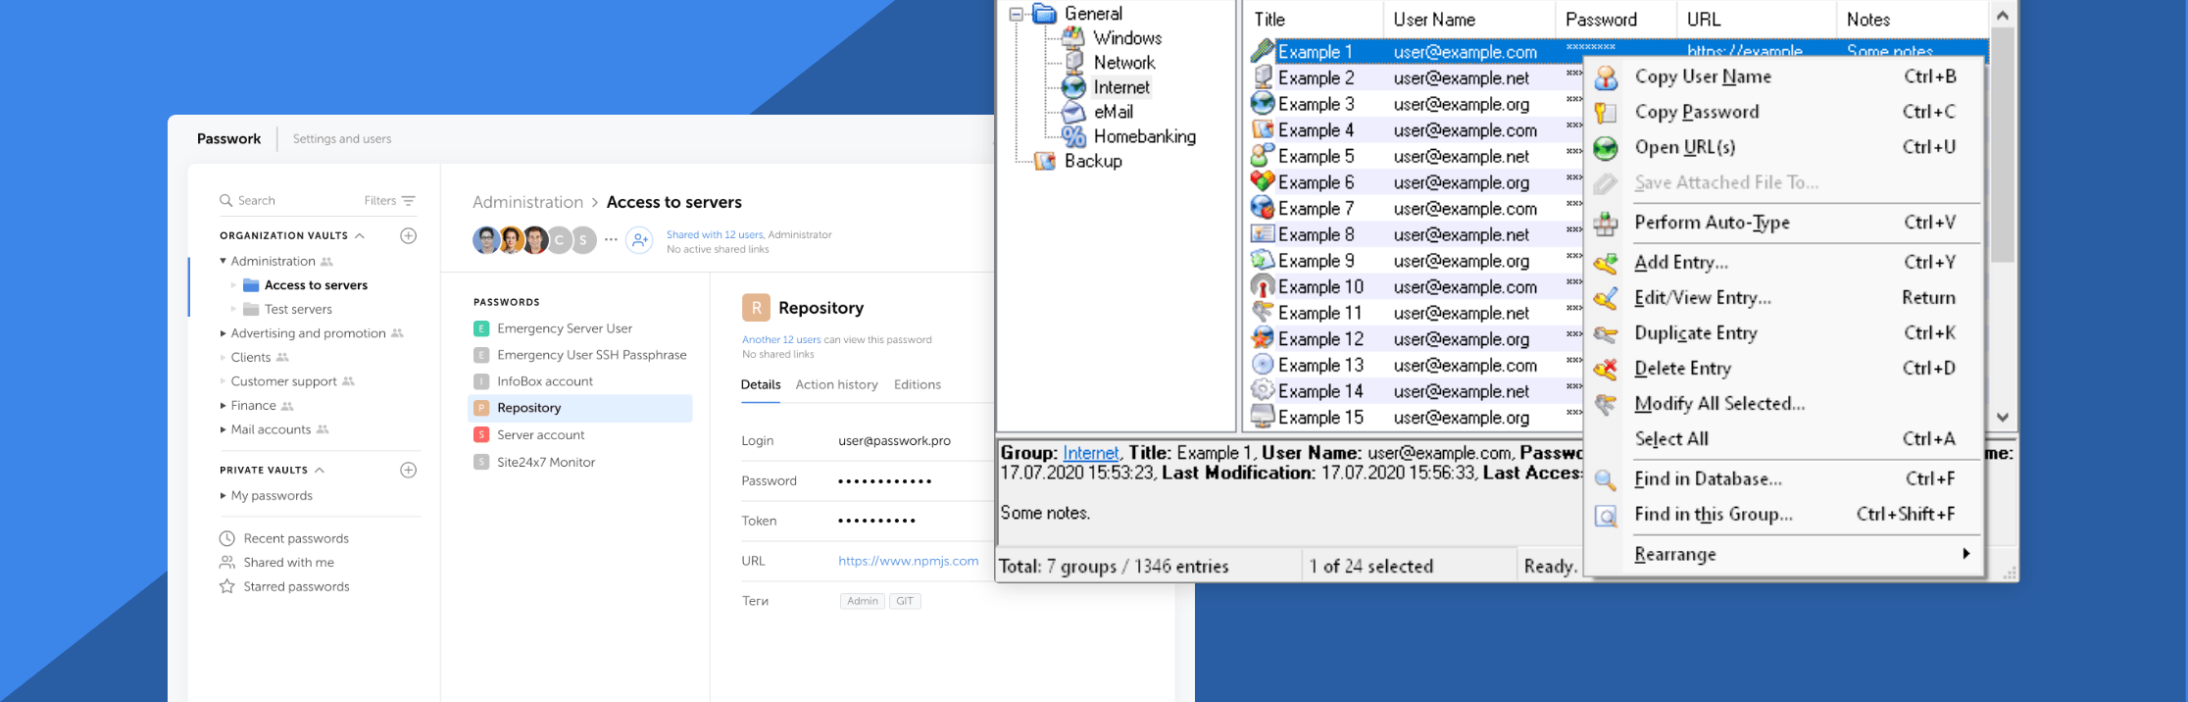Expand the Finance vault
This screenshot has width=2188, height=702.
click(223, 405)
